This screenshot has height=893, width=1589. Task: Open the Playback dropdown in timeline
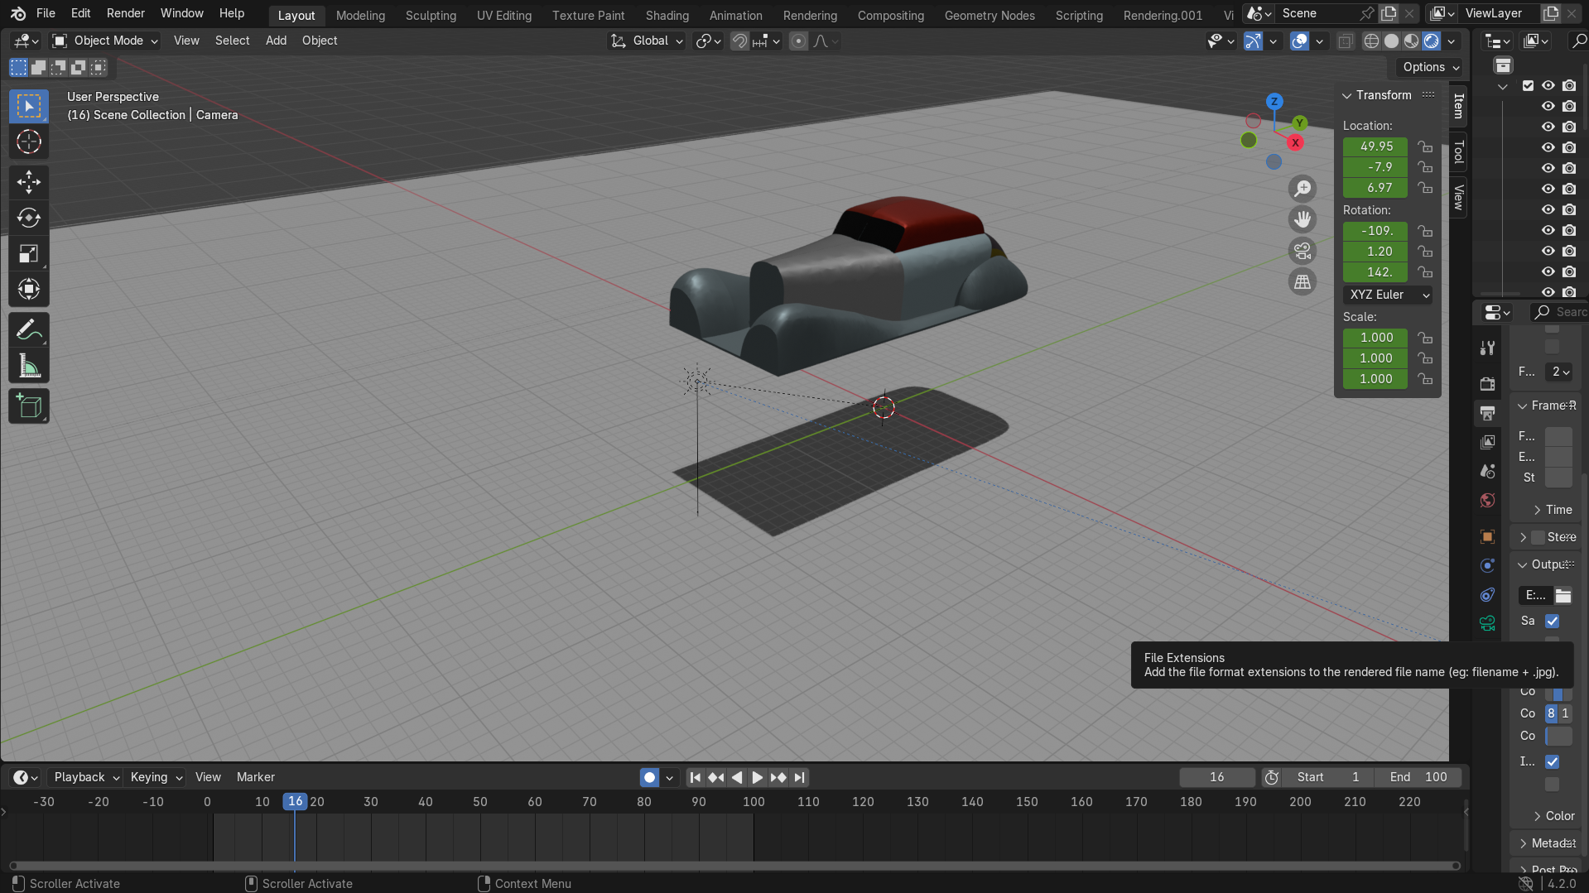86,777
